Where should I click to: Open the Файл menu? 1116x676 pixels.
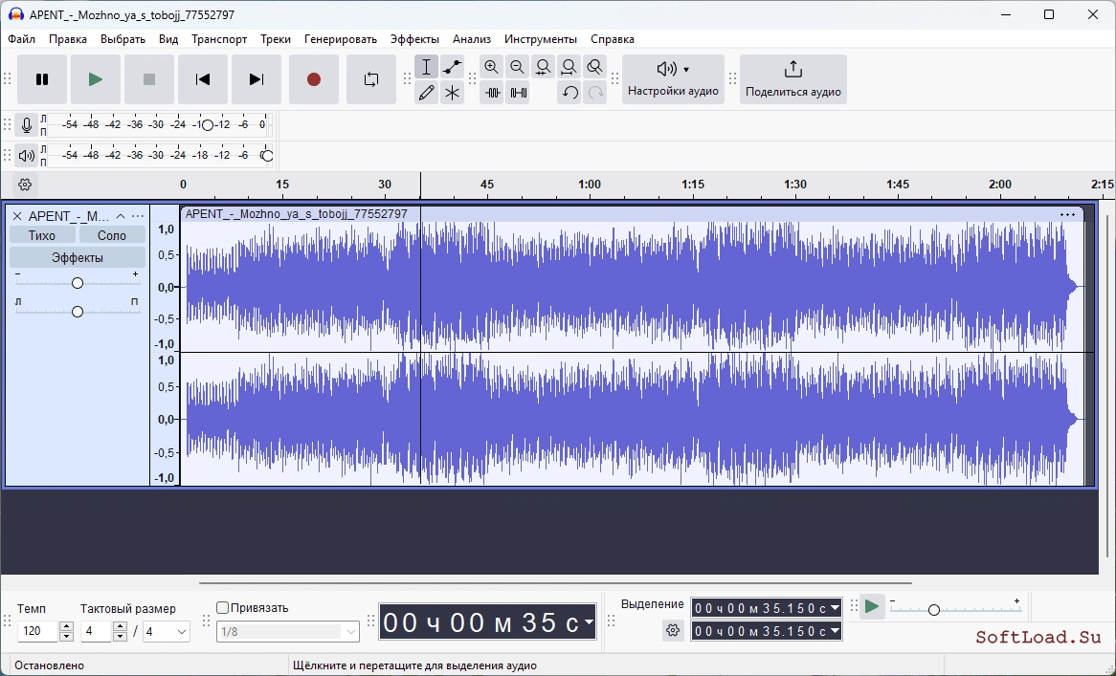(21, 39)
